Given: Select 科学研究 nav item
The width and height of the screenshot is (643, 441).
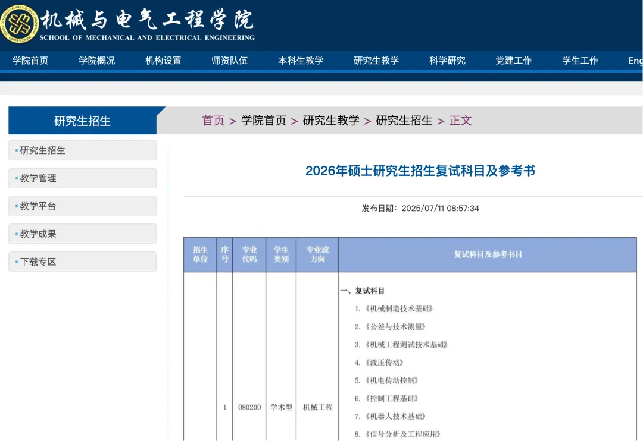Looking at the screenshot, I should [x=447, y=61].
